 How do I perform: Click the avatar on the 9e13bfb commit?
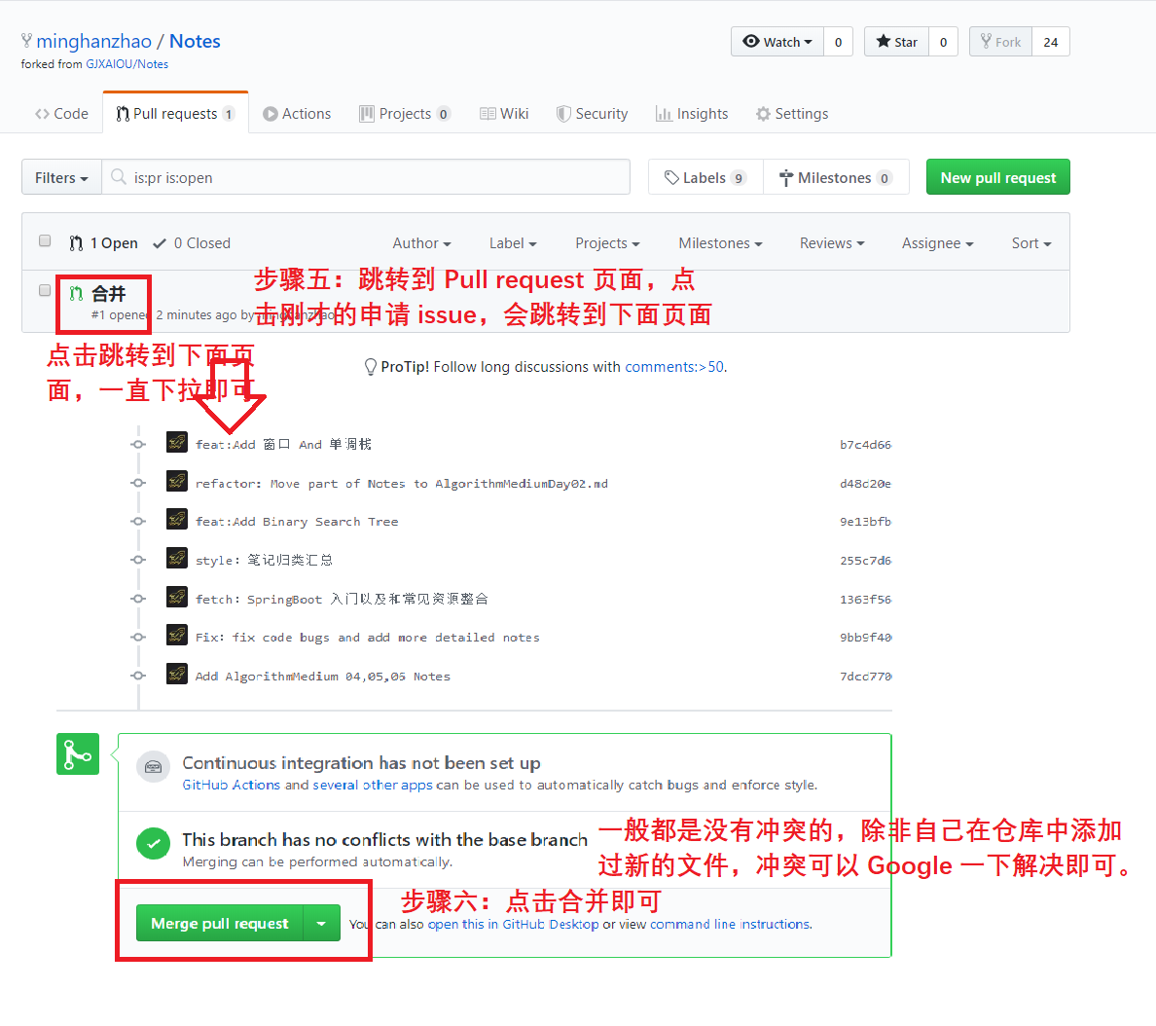click(177, 519)
